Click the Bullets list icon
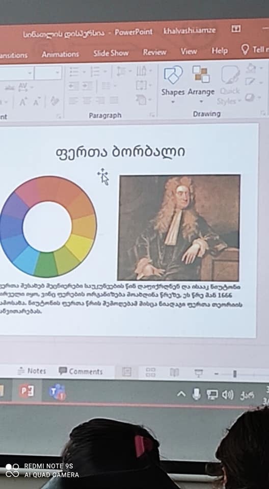The width and height of the screenshot is (269, 489). [x=74, y=72]
